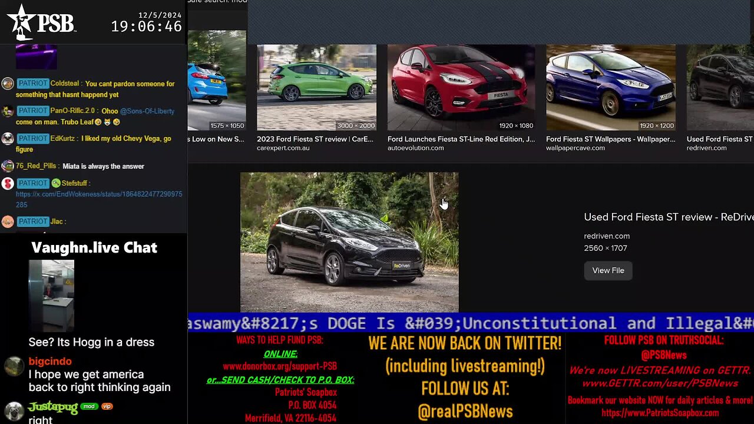Viewport: 754px width, 424px height.
Task: Click the @Sons-Of-Liberty mention in chat
Action: [147, 111]
